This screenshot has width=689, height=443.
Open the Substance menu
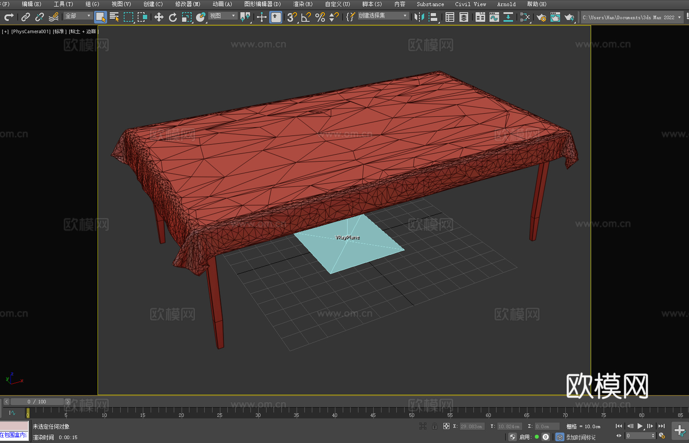430,4
